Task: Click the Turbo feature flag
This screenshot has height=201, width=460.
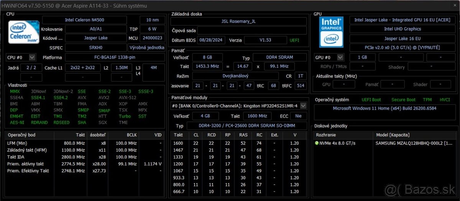Action: click(x=125, y=116)
